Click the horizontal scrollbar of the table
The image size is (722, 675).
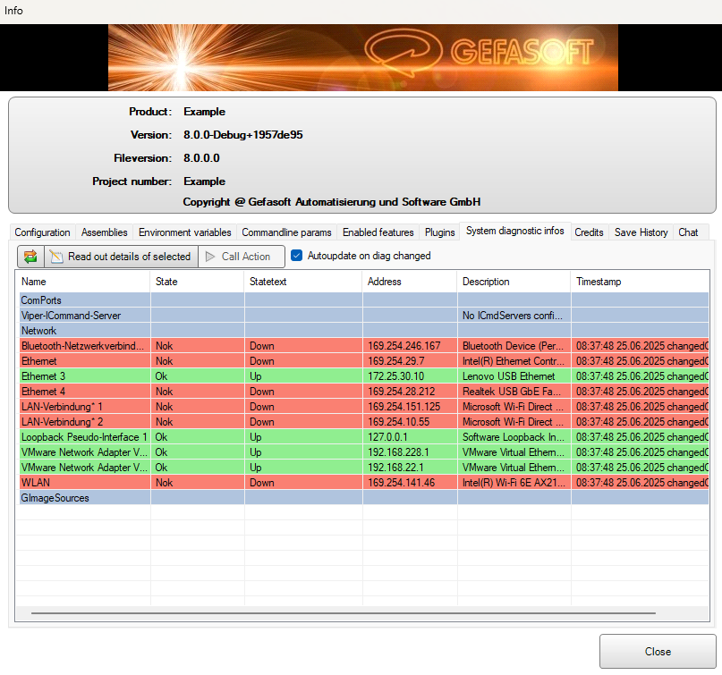point(344,613)
